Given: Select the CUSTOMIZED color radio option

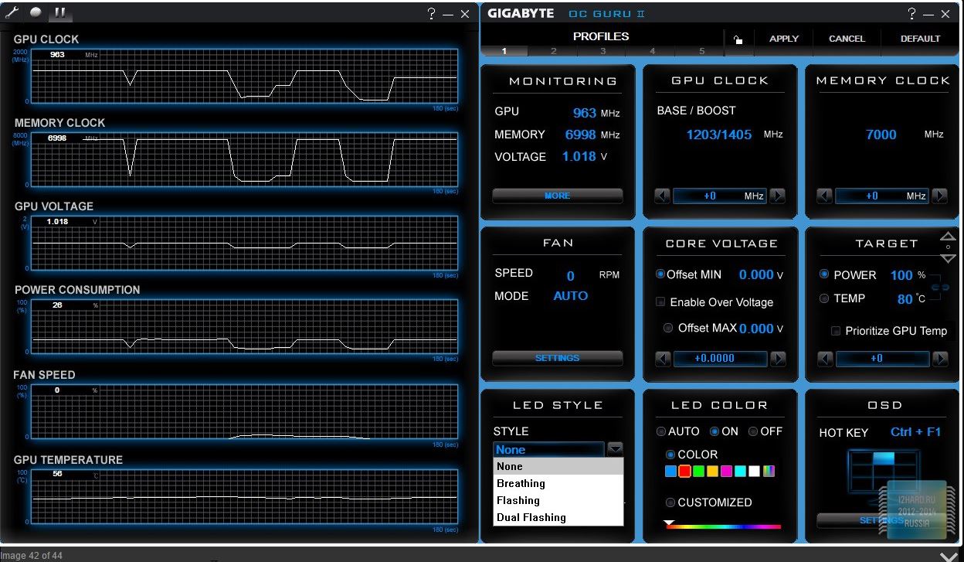Looking at the screenshot, I should click(x=670, y=502).
